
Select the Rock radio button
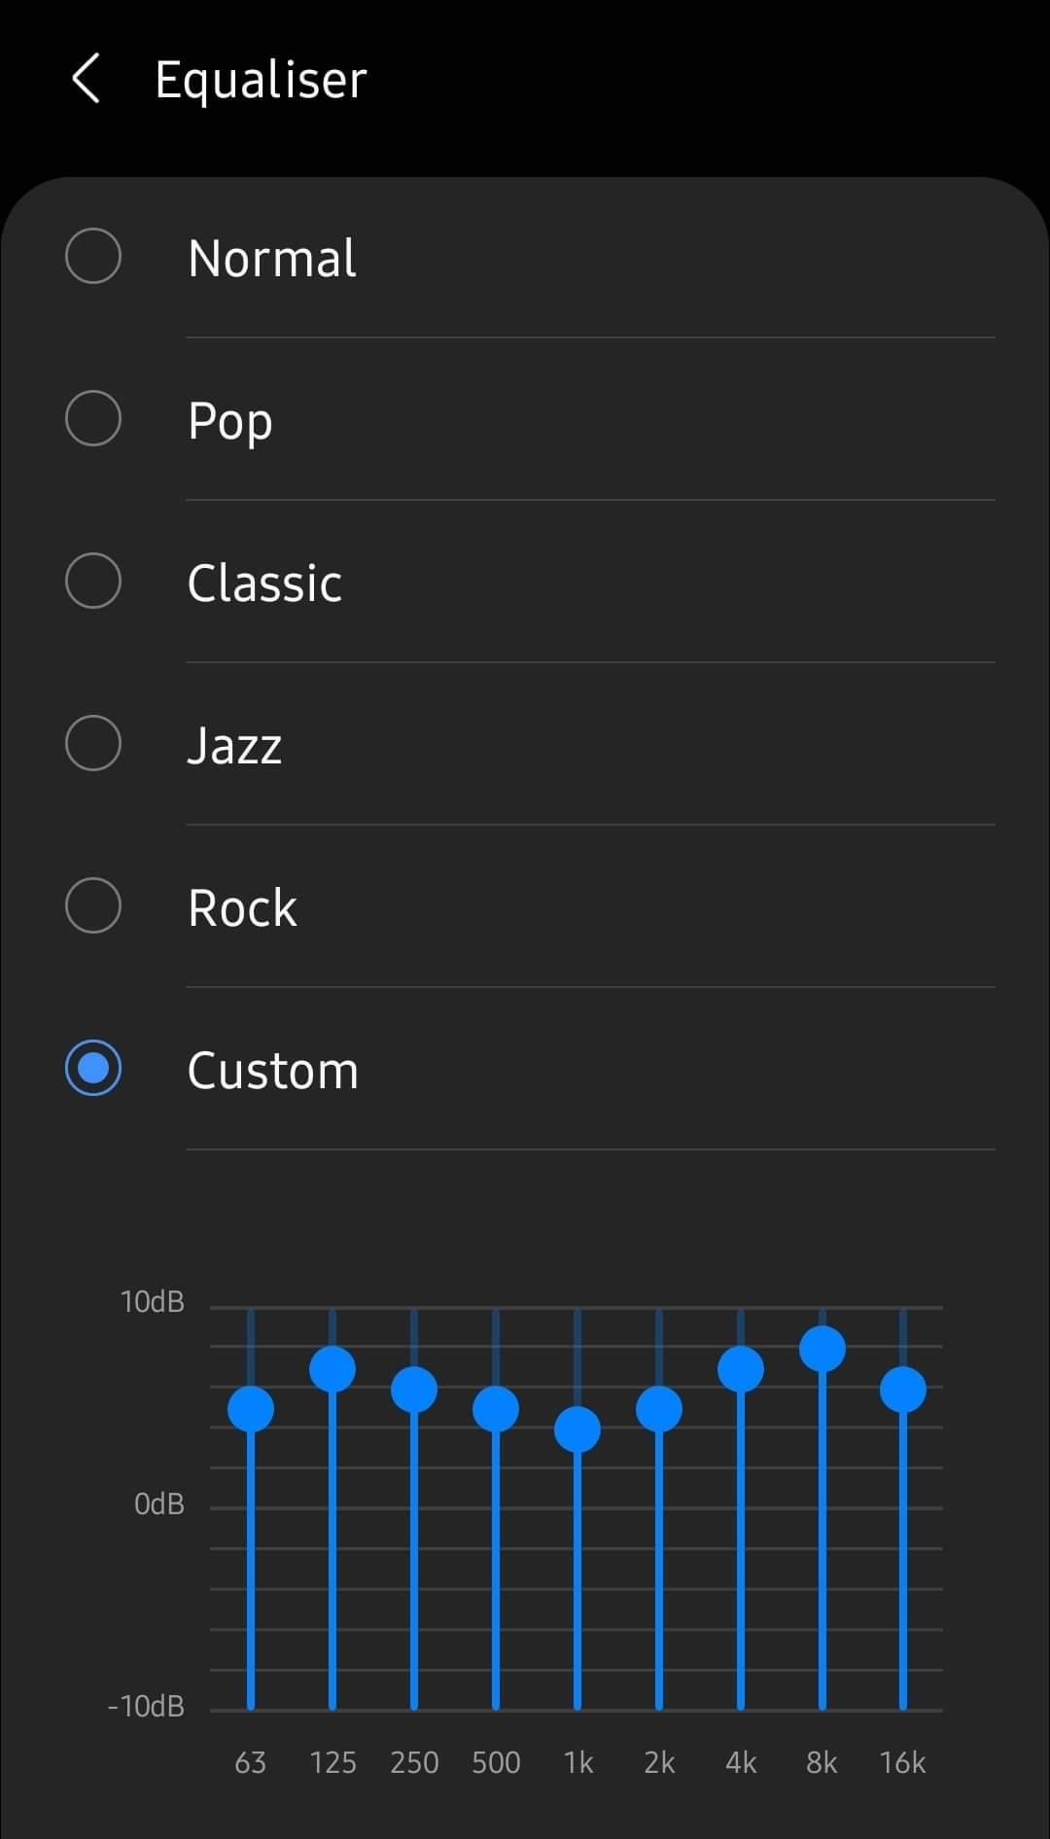(x=93, y=905)
